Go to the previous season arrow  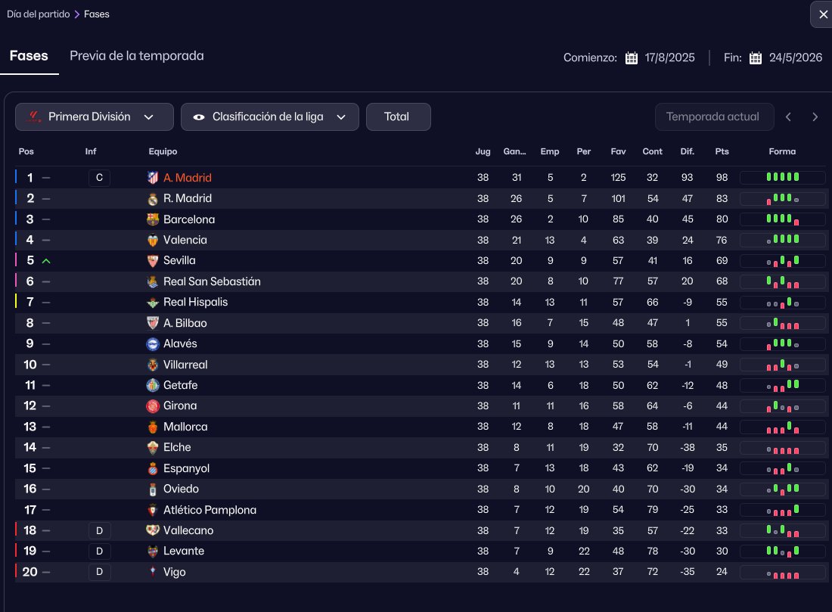point(788,117)
